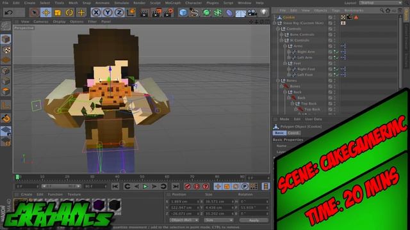Screen dimensions: 410x230
Task: Click Render View clapperboard icon
Action: [144, 13]
